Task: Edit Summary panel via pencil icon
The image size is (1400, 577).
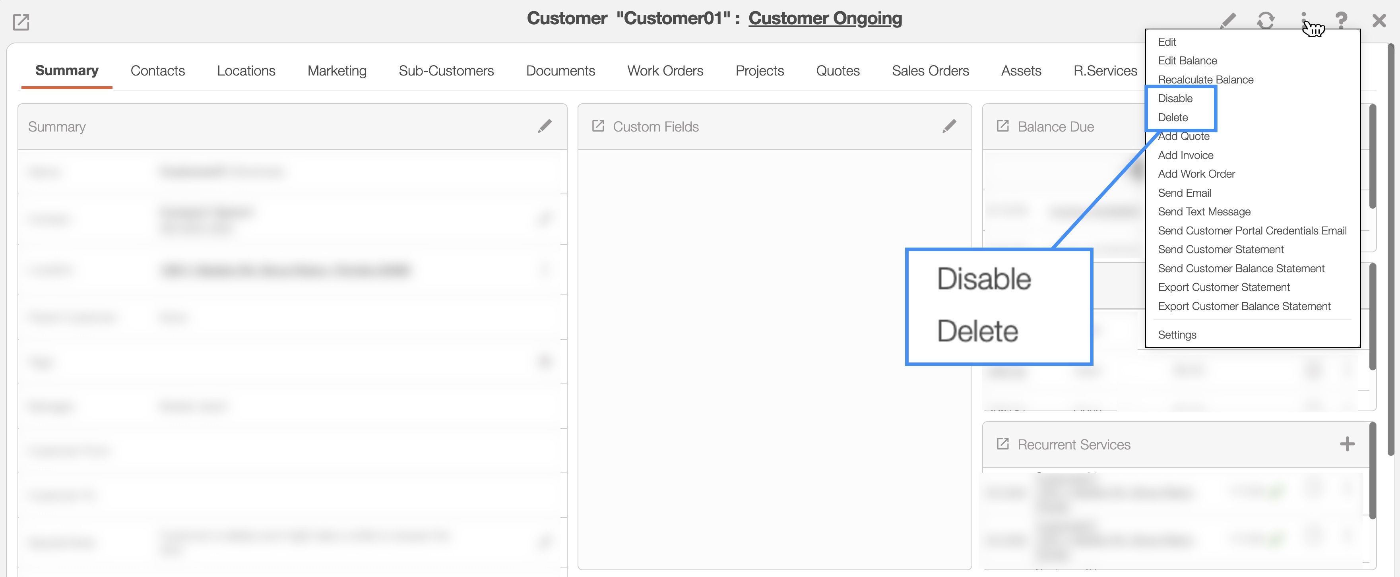Action: [x=545, y=126]
